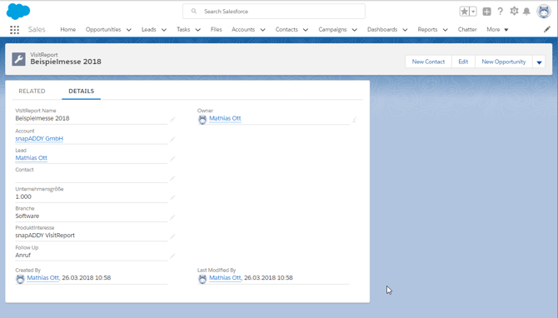This screenshot has width=558, height=318.
Task: Click the Software branche value
Action: pos(27,216)
